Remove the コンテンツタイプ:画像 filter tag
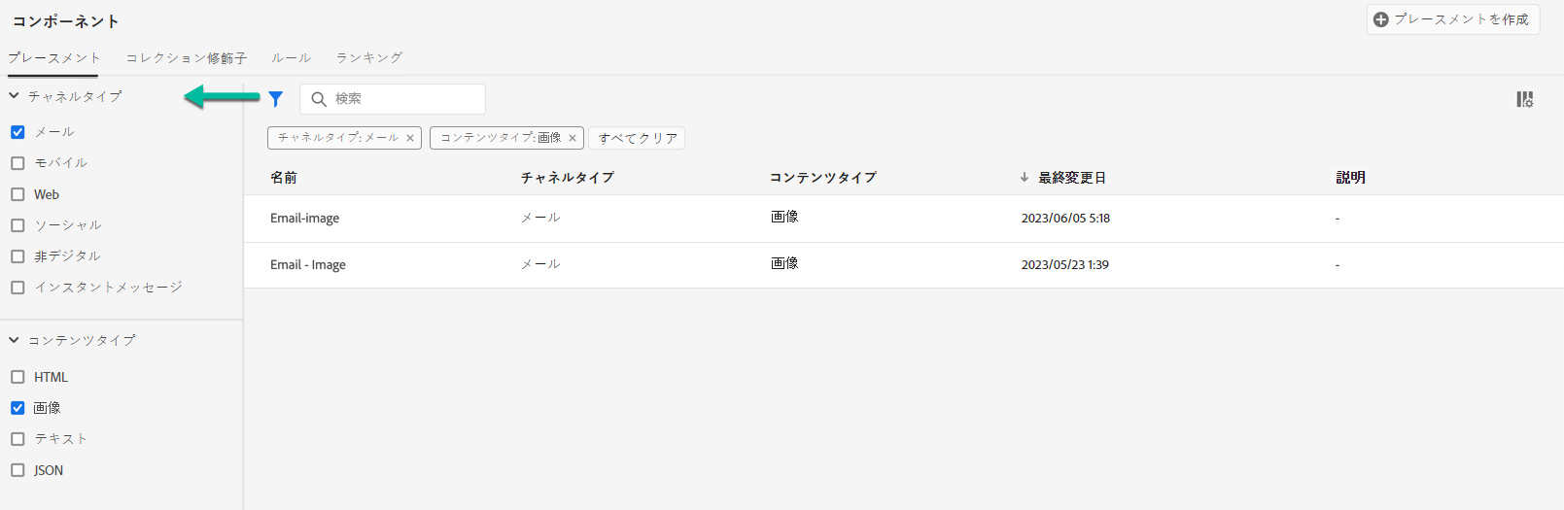 [573, 138]
